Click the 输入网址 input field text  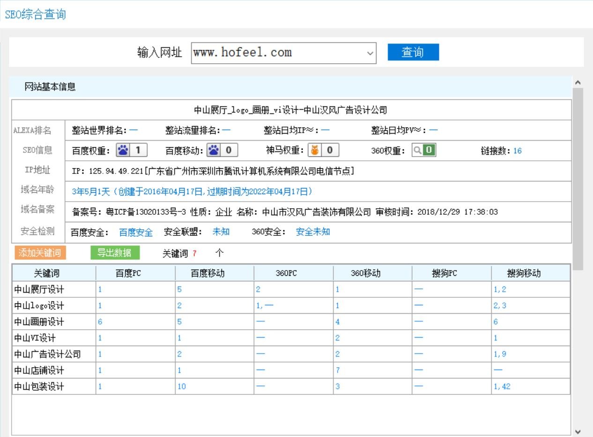pos(276,53)
